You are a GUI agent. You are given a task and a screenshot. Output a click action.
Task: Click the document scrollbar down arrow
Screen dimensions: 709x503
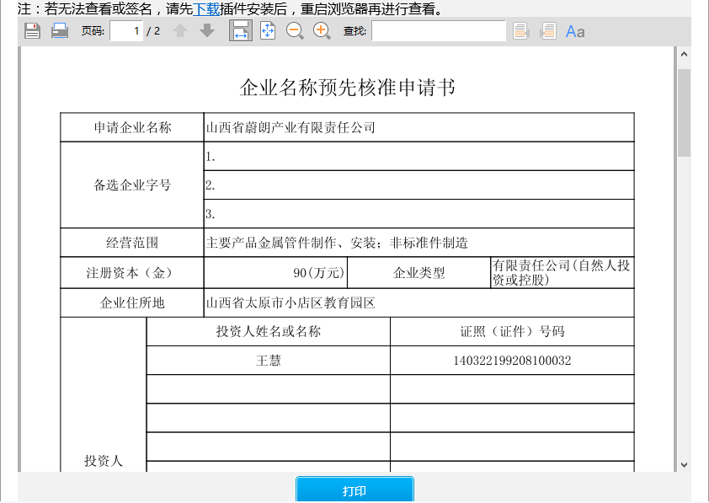(x=684, y=464)
